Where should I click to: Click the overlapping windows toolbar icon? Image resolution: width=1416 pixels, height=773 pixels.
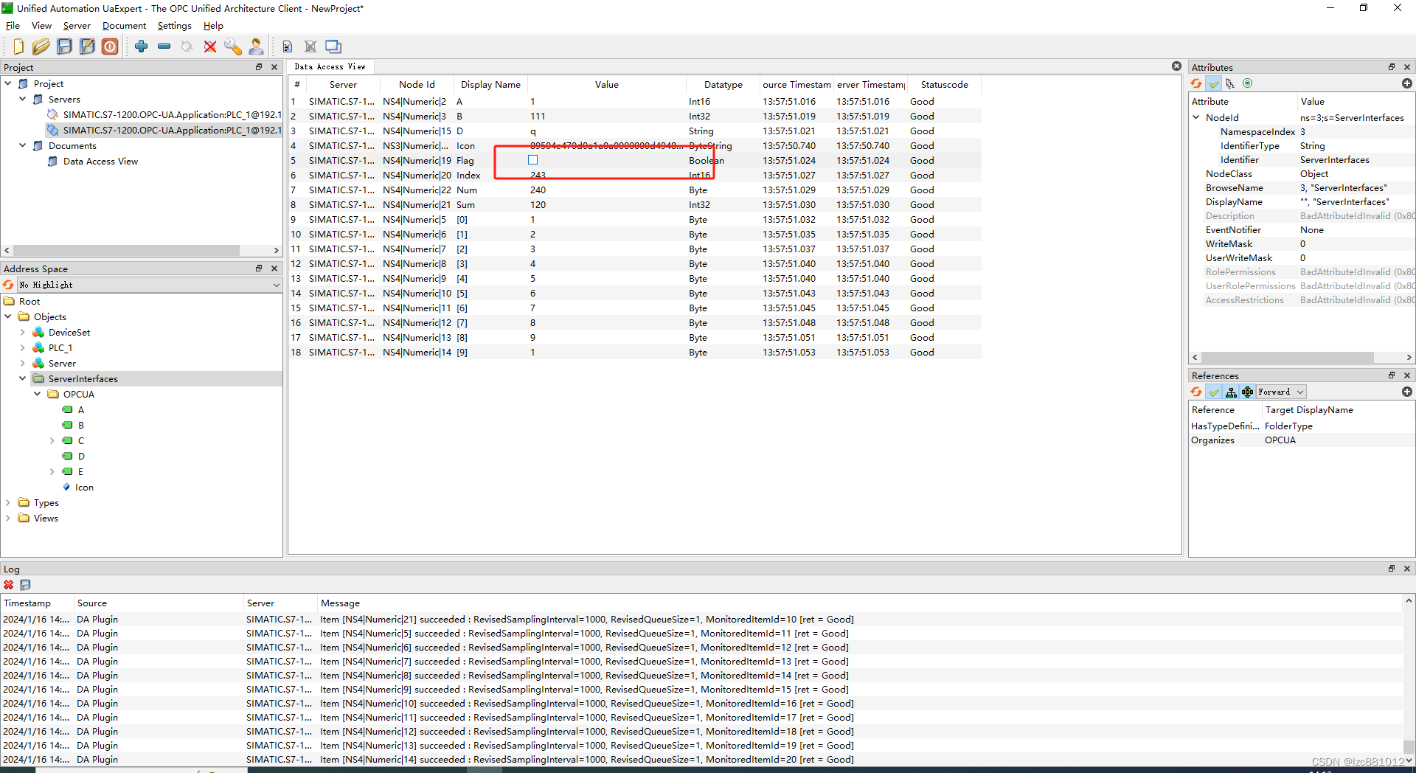(x=333, y=46)
